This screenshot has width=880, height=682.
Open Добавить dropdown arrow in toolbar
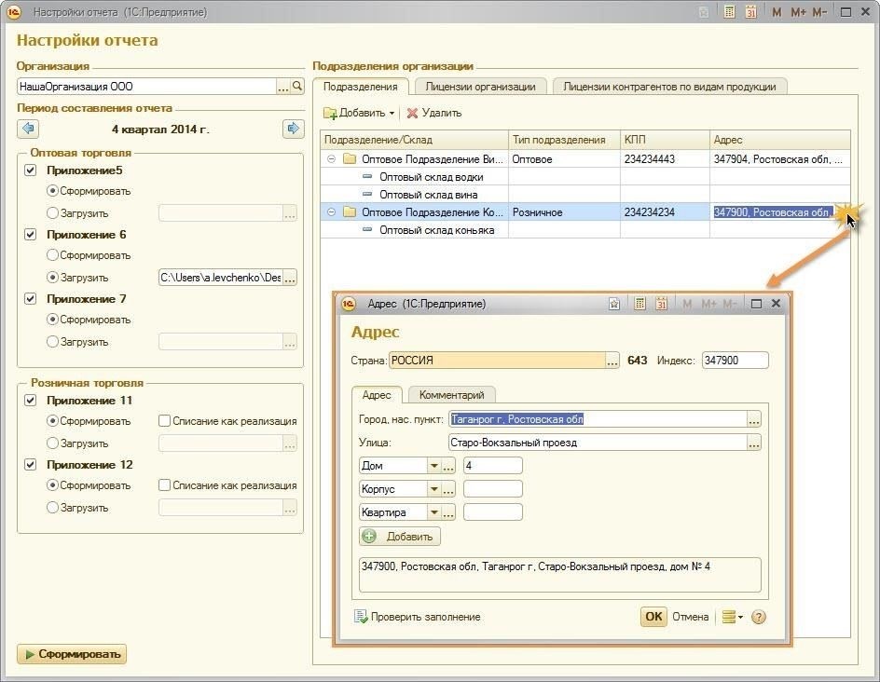(392, 114)
